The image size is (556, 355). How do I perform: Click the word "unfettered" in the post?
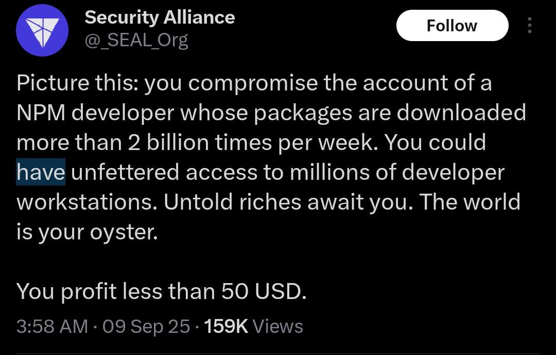click(x=126, y=172)
